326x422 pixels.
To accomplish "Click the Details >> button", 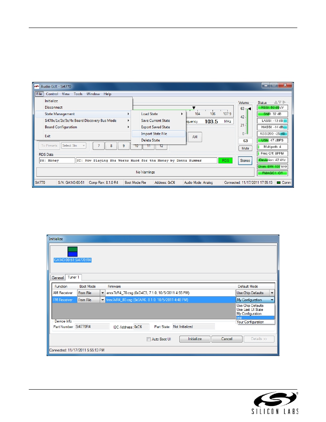I will click(x=259, y=339).
